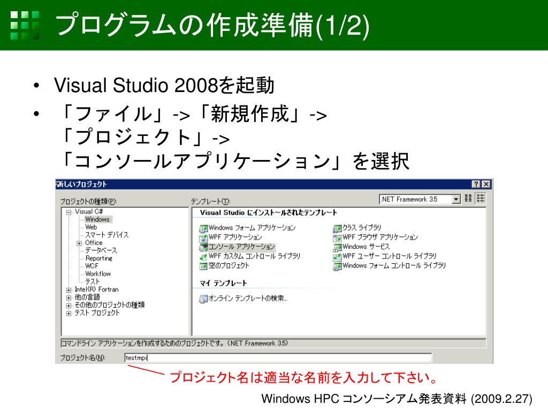
Task: Expand the その他のプロジェクトの種類 node
Action: click(69, 306)
